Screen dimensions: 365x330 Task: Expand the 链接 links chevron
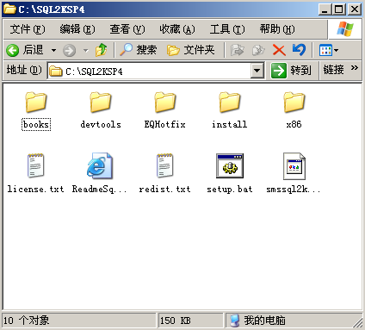point(355,68)
